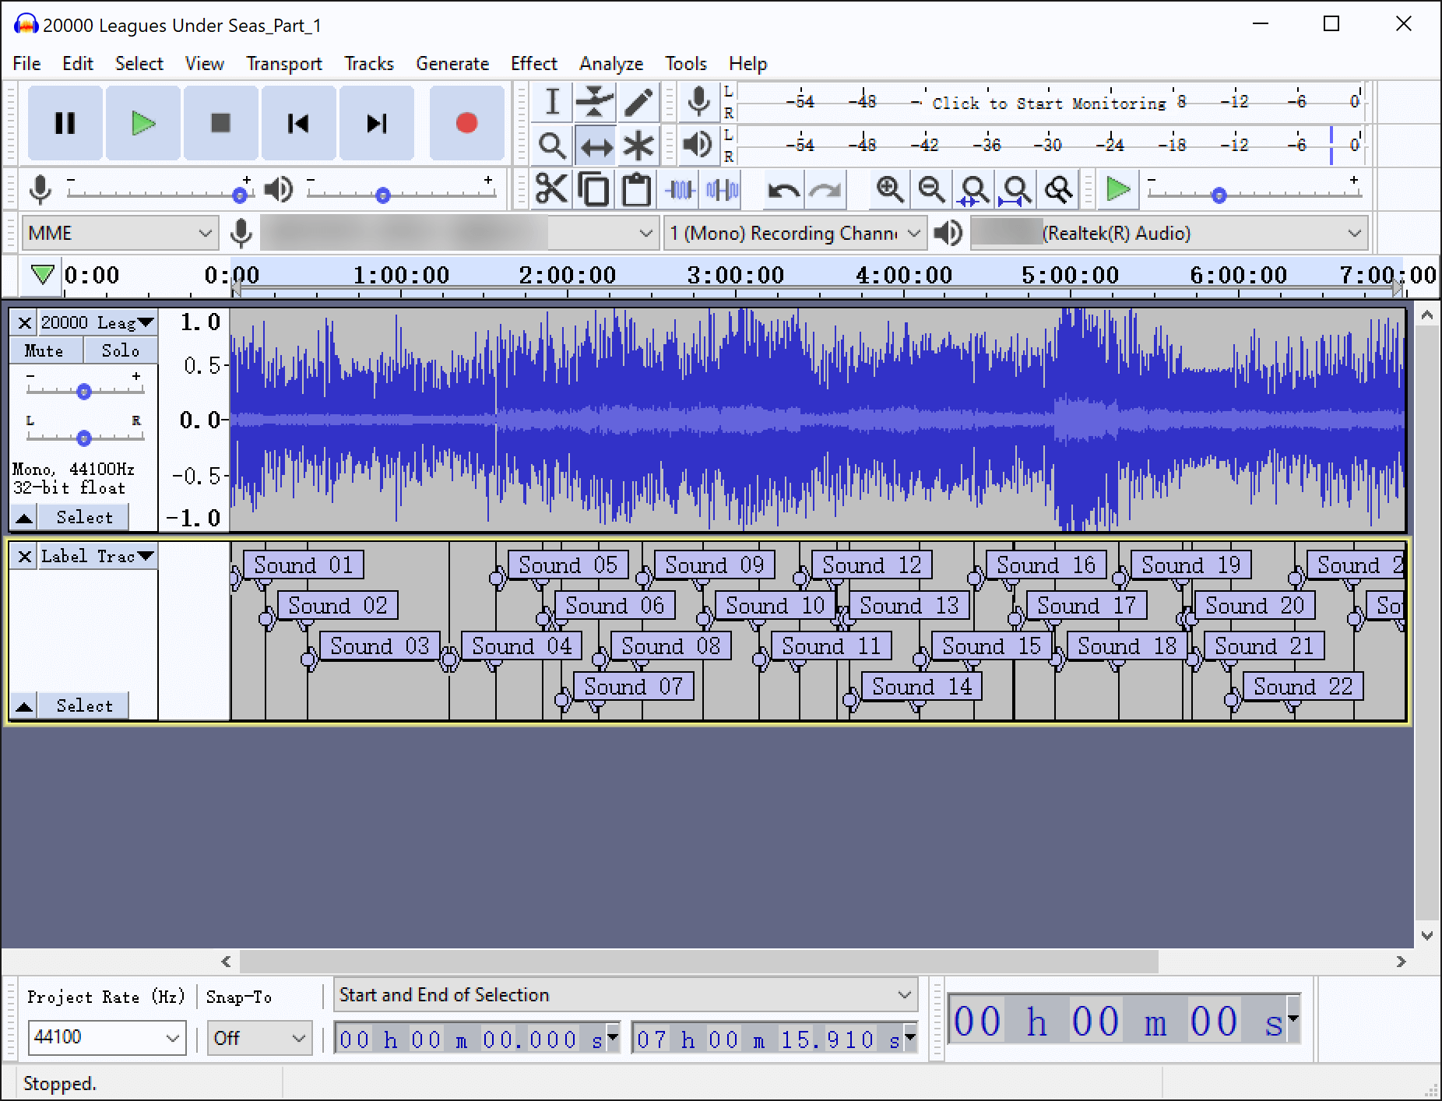
Task: Click the Zoom In icon
Action: (889, 189)
